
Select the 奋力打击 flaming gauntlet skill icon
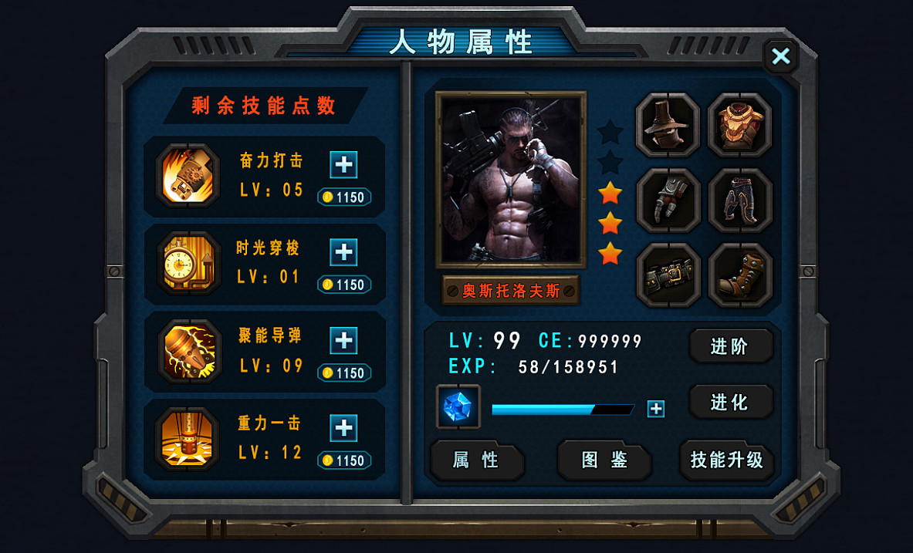tap(188, 176)
